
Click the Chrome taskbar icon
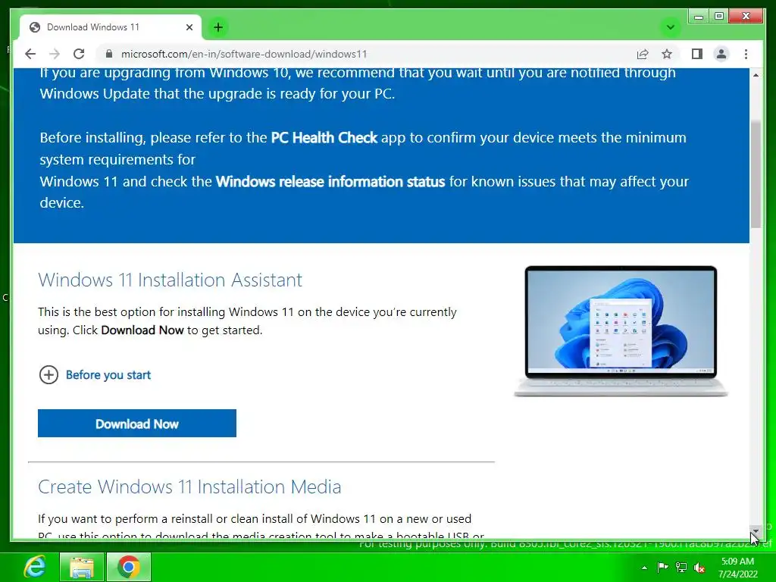coord(129,567)
